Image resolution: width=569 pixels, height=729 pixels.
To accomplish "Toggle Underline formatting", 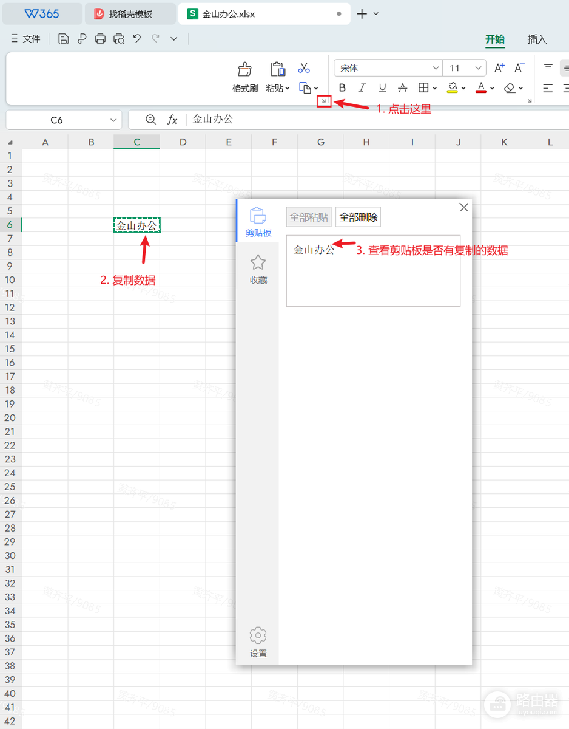I will pos(382,88).
